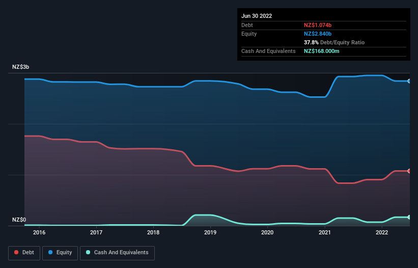This screenshot has width=418, height=268.
Task: Click the 2017 x-axis label
Action: coord(96,232)
